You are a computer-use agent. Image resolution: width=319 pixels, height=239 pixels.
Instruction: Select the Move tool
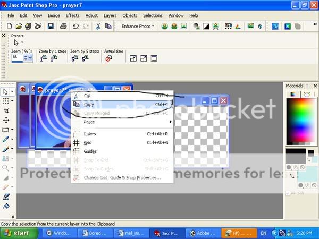(x=6, y=120)
